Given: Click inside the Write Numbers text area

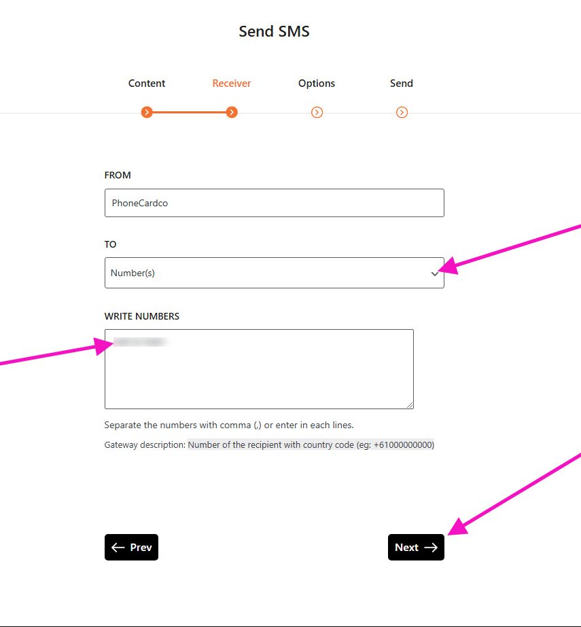Looking at the screenshot, I should coord(259,369).
